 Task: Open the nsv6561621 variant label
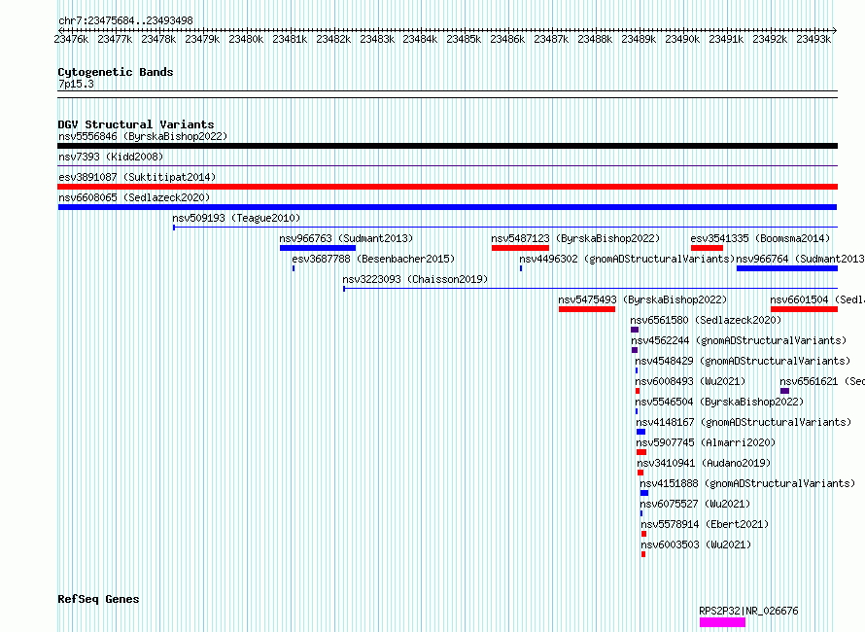[822, 381]
